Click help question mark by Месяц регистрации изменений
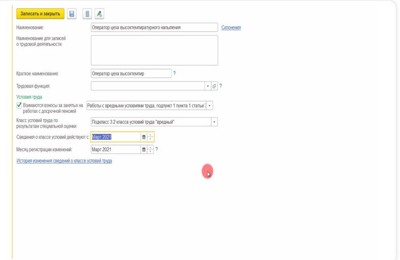400x260 pixels. click(157, 149)
